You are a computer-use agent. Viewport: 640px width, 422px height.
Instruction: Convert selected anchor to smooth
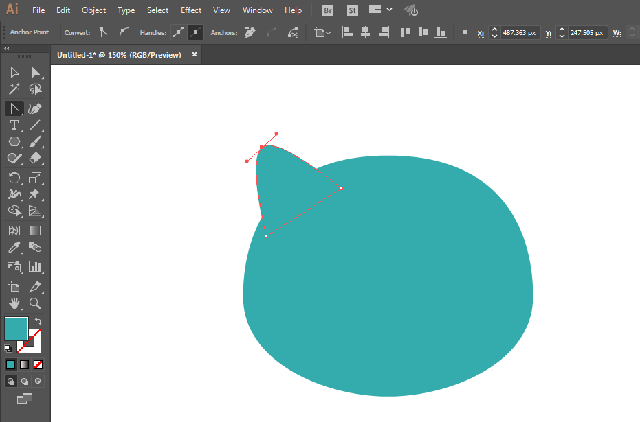[124, 32]
